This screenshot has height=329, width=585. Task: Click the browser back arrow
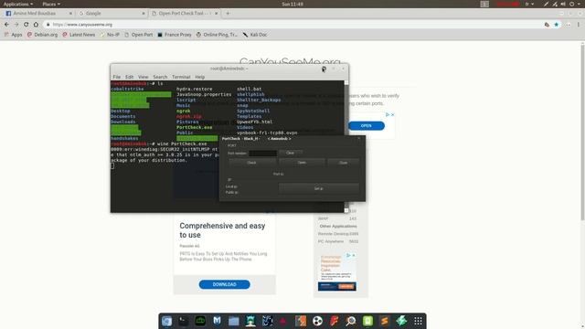[6, 25]
